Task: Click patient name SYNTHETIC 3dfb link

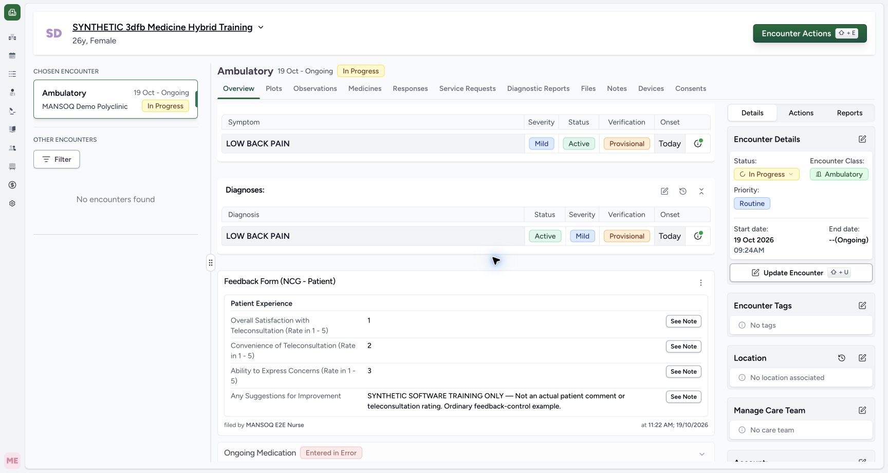Action: (x=162, y=27)
